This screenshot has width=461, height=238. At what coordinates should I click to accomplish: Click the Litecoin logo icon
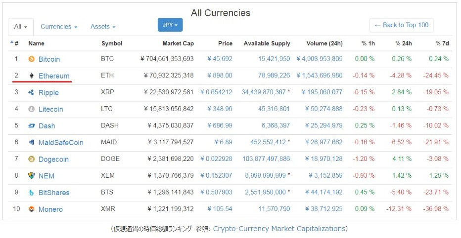pos(32,109)
